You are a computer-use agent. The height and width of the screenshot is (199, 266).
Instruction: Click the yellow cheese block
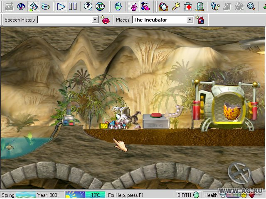(103, 126)
